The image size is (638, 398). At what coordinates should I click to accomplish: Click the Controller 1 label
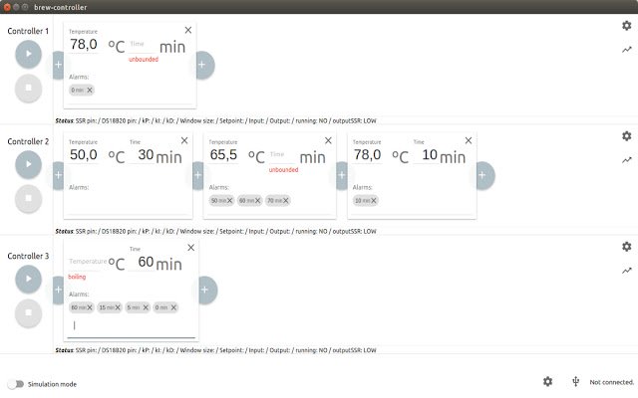click(x=28, y=31)
